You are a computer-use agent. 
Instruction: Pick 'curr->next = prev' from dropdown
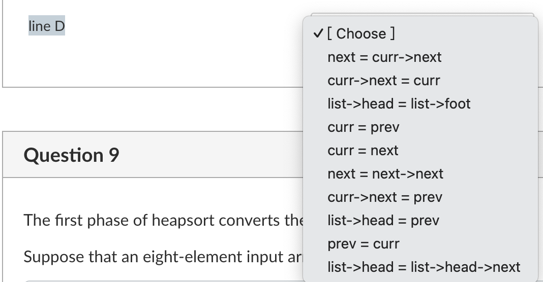click(x=420, y=197)
